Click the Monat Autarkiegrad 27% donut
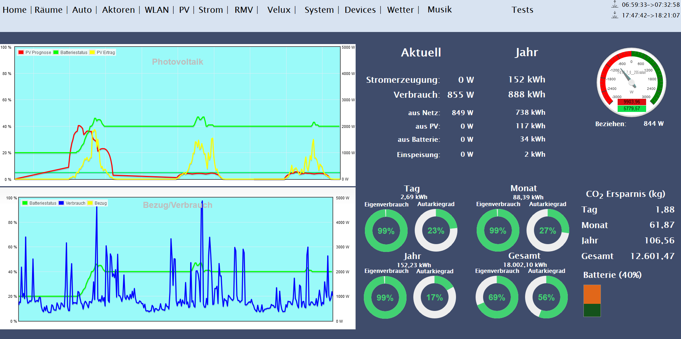Image resolution: width=681 pixels, height=339 pixels. [x=548, y=231]
